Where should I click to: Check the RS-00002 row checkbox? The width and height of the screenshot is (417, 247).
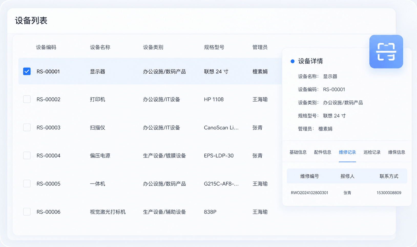pos(27,99)
